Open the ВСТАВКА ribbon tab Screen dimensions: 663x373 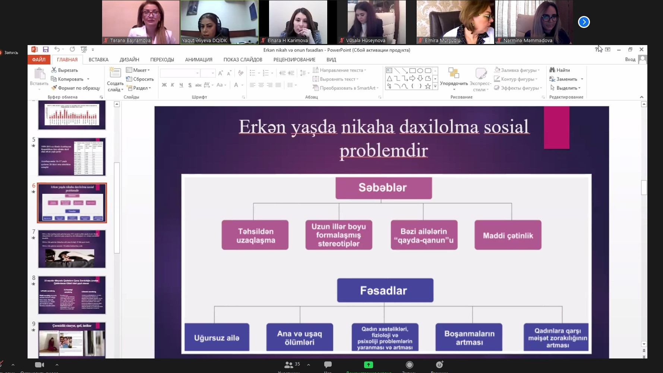(x=98, y=60)
